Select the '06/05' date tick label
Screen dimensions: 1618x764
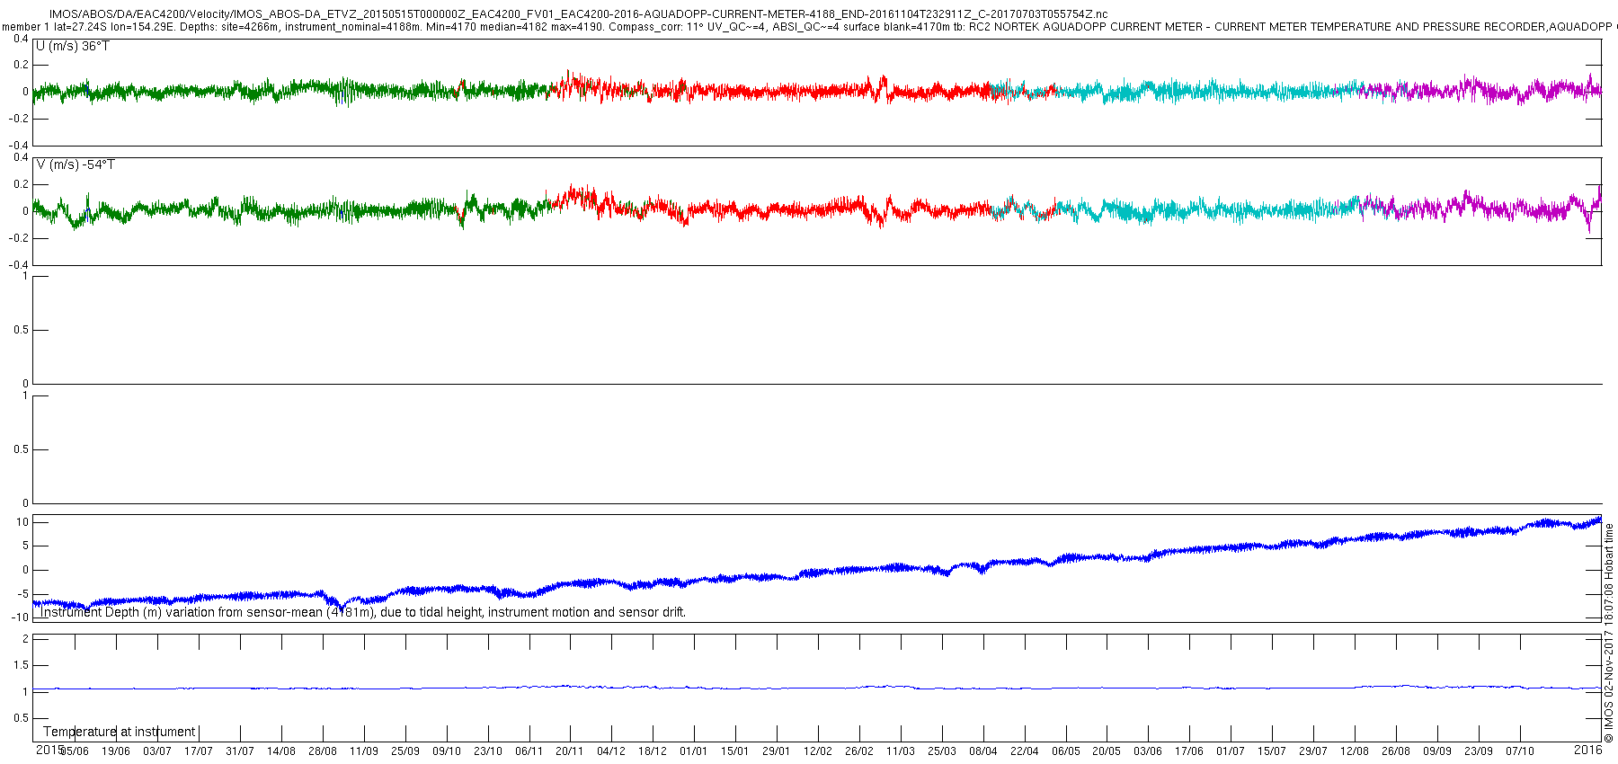pyautogui.click(x=1065, y=751)
